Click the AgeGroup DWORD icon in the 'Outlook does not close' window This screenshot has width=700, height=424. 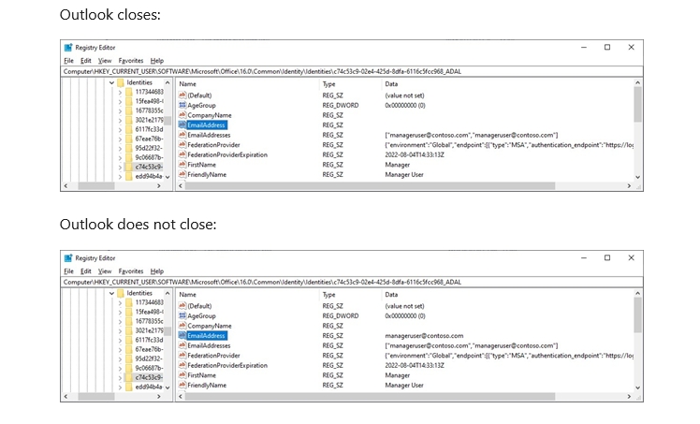[182, 315]
